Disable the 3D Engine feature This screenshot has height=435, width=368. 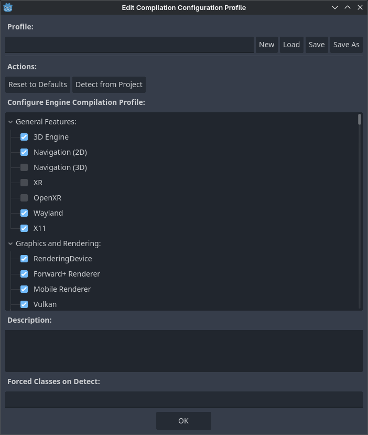(24, 136)
